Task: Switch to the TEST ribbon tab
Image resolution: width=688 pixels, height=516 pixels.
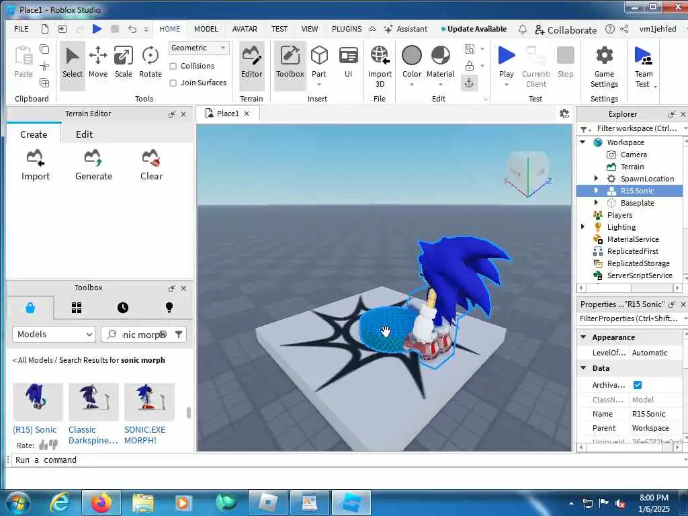Action: (x=279, y=29)
